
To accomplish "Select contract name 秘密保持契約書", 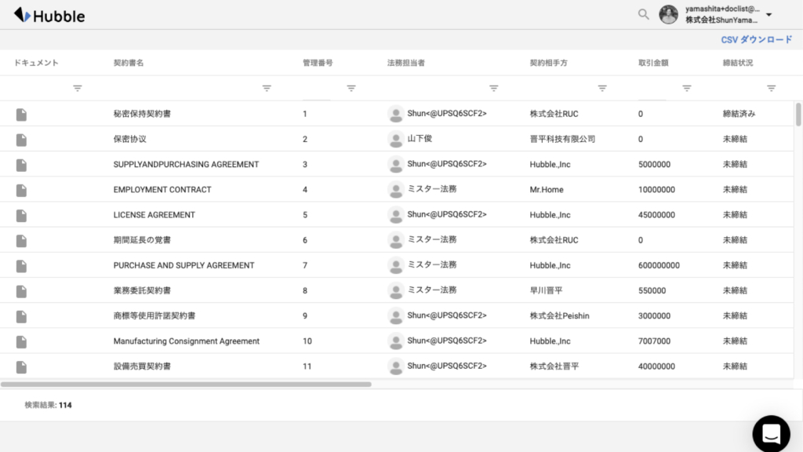I will (x=142, y=114).
